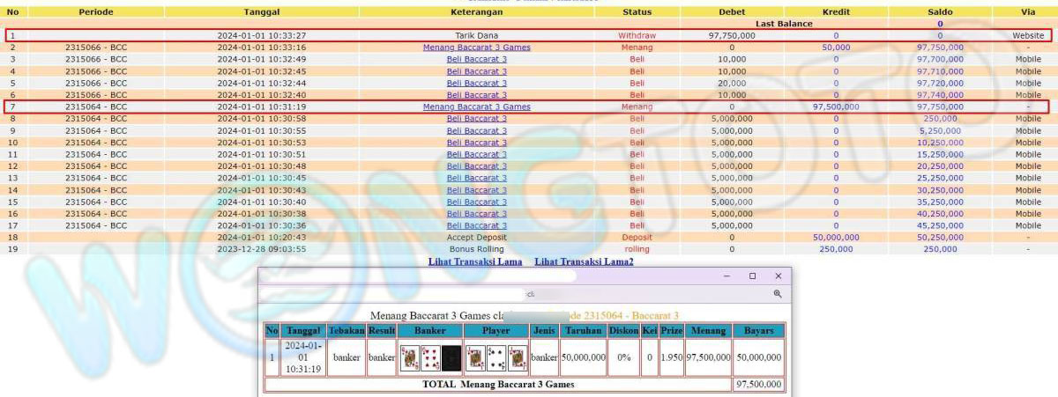
Task: Select the Tarik Dana withdraw row entry
Action: pyautogui.click(x=476, y=35)
